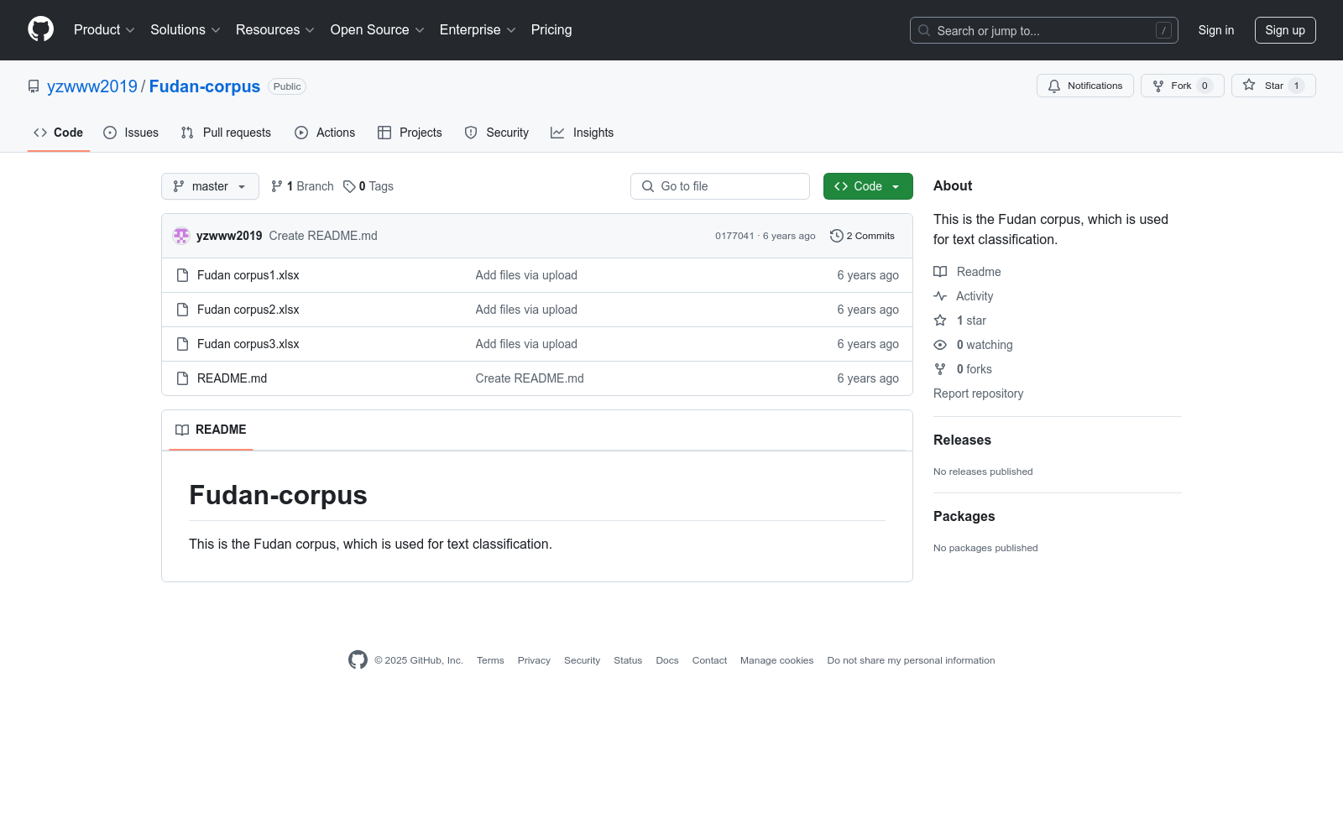
Task: Focus the Search or jump to field
Action: click(1043, 30)
